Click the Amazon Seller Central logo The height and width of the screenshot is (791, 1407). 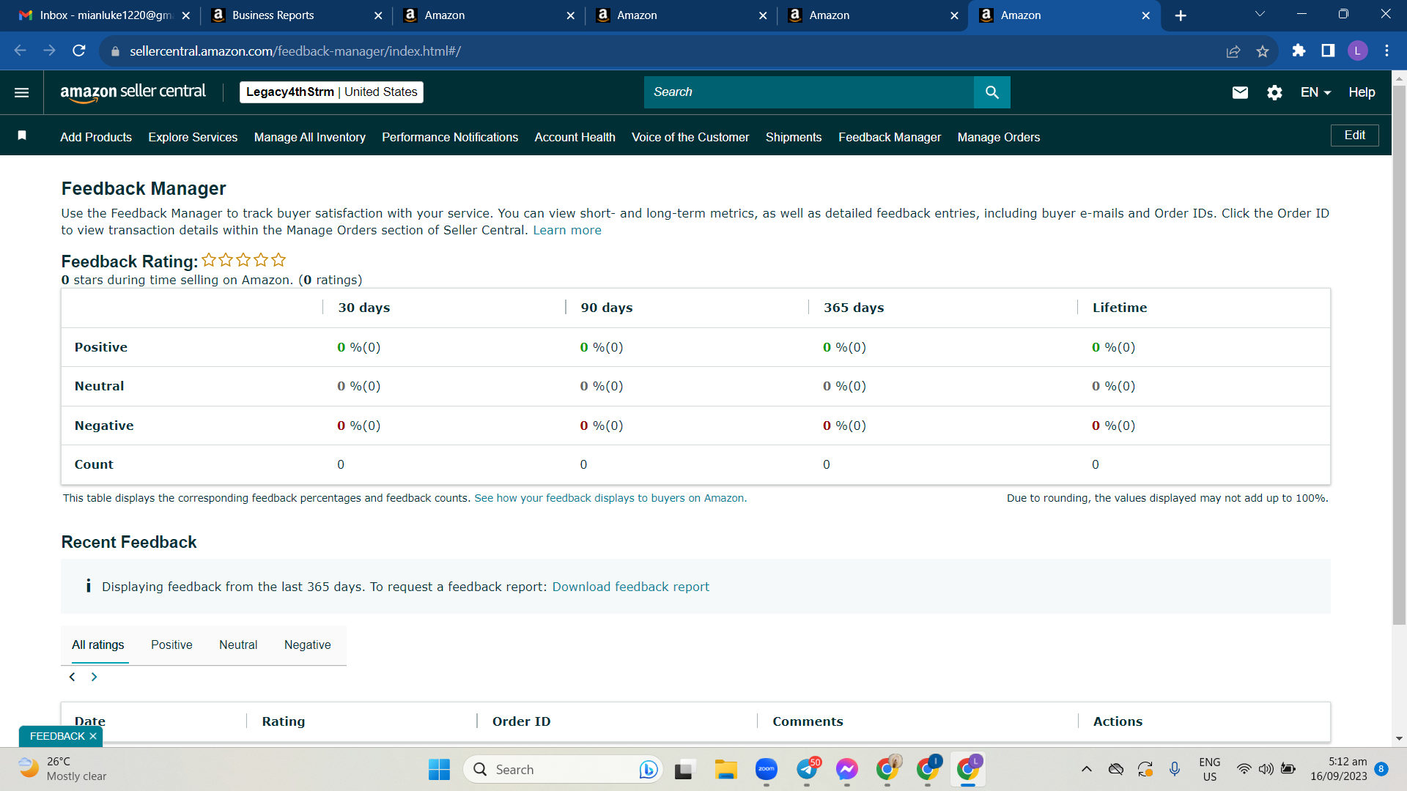point(133,92)
